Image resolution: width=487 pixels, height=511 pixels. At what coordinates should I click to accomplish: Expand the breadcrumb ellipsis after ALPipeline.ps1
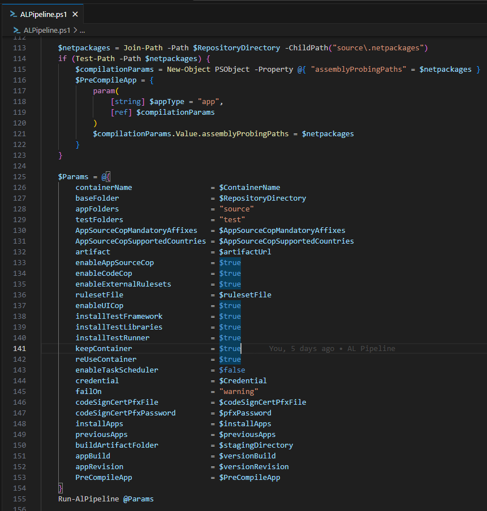click(83, 30)
